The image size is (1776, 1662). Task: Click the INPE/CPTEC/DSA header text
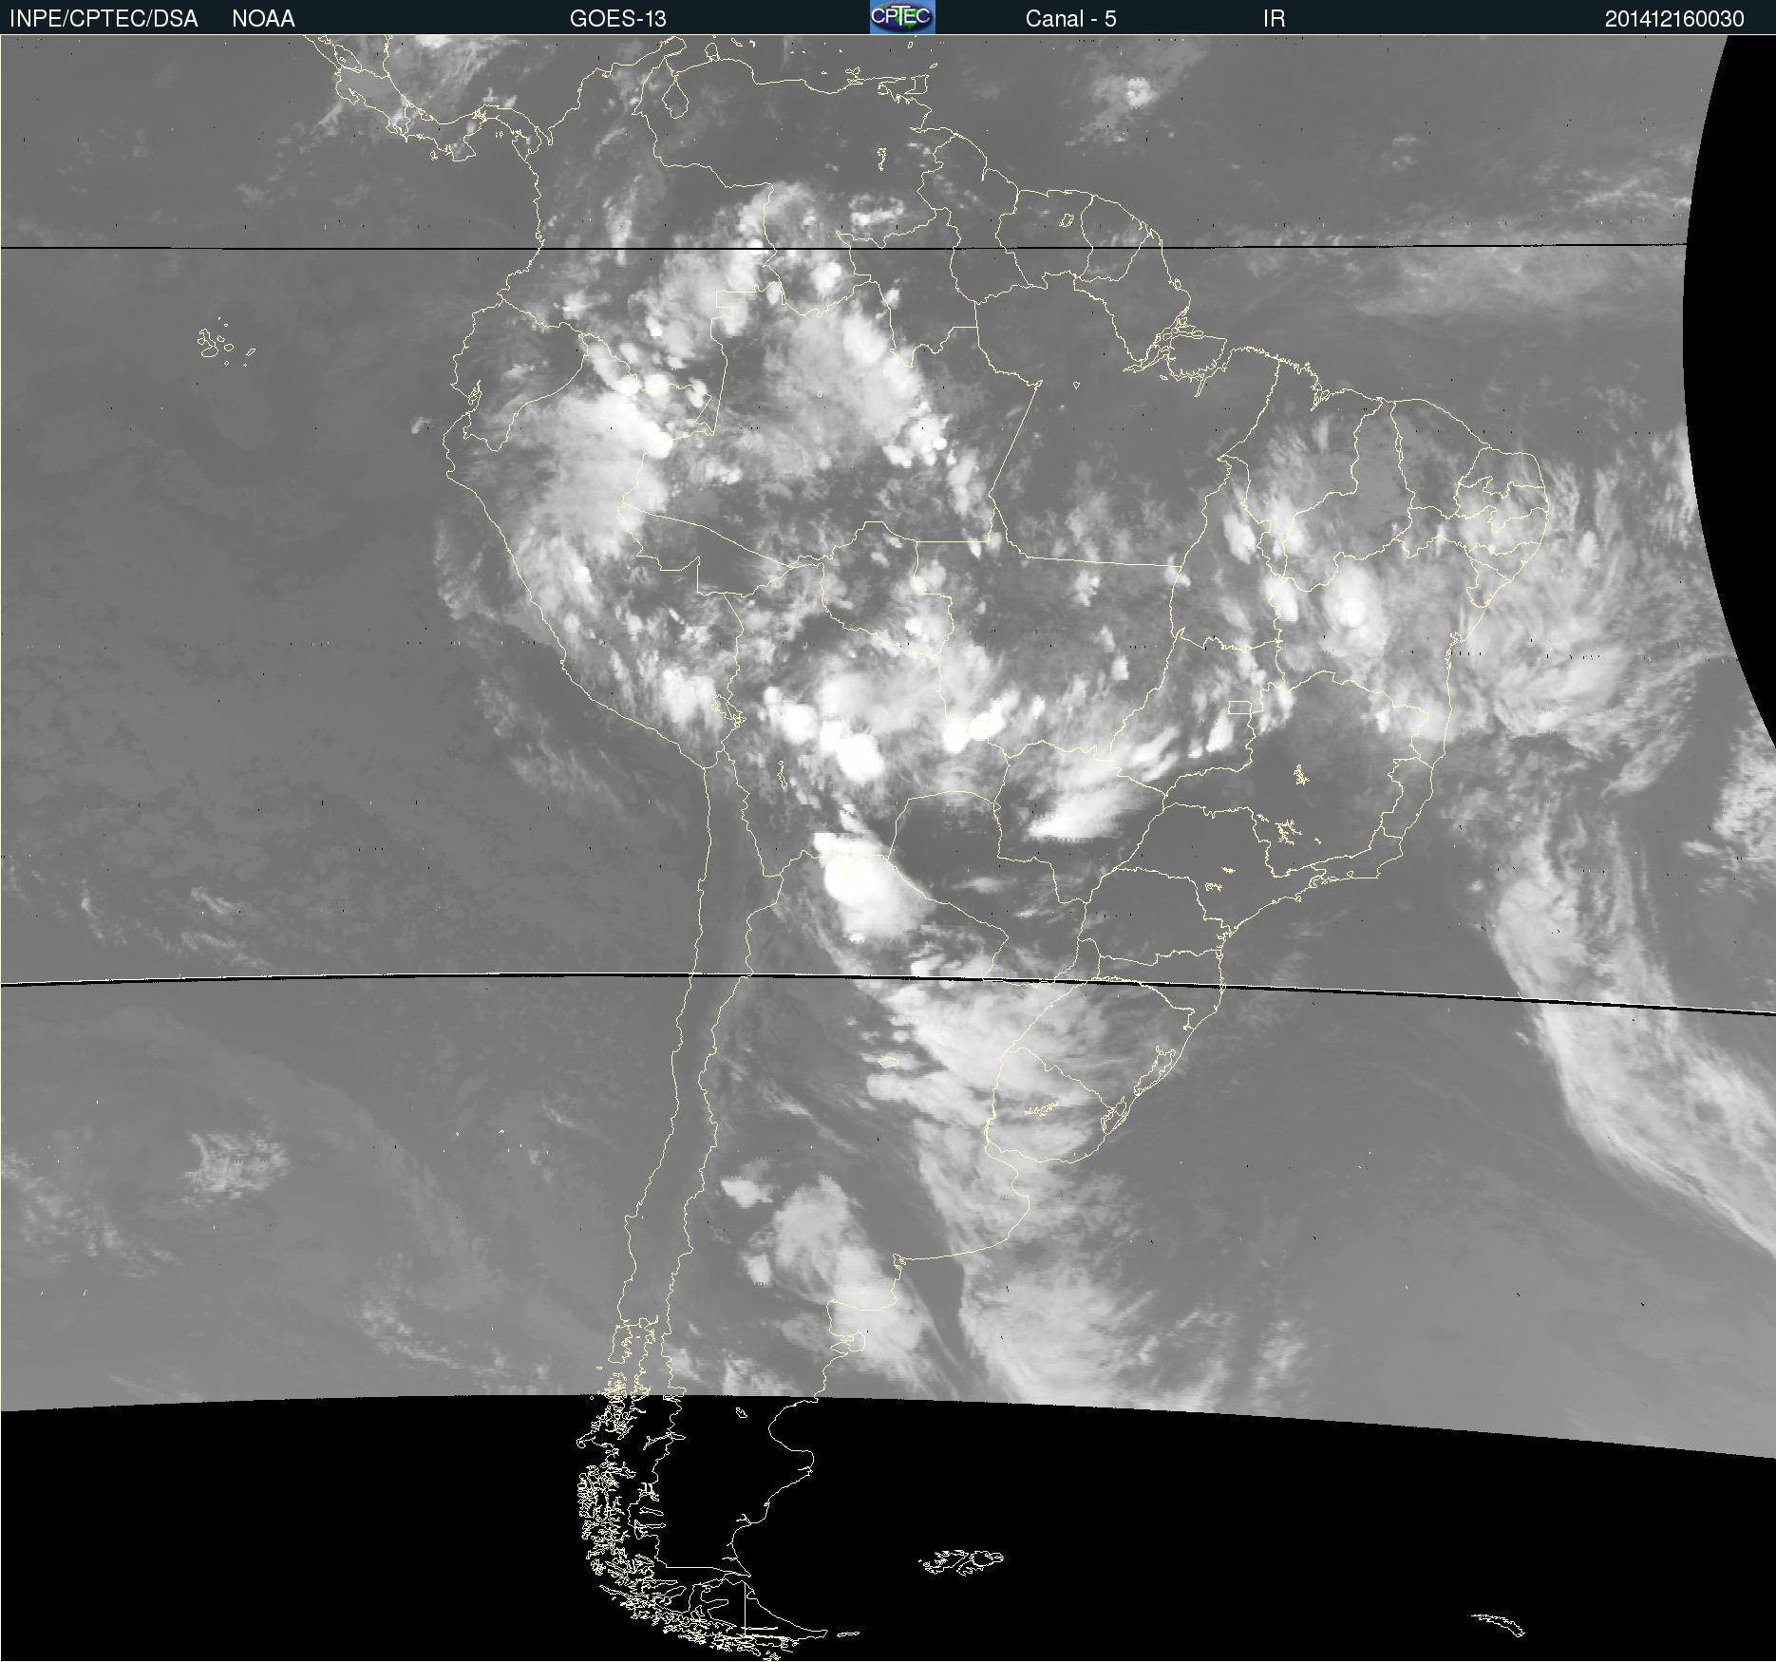coord(104,19)
